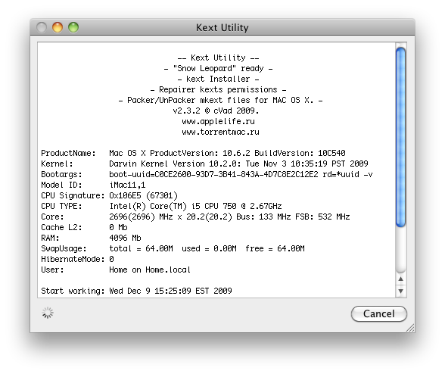Click the Model ID value iMac11,1
This screenshot has width=445, height=374.
(x=127, y=185)
